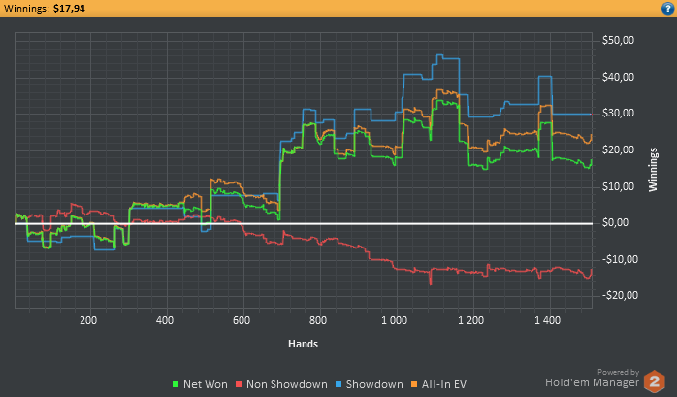Click the Hold'em Manager 2 logo
Screen dimensions: 677x397
tap(655, 381)
